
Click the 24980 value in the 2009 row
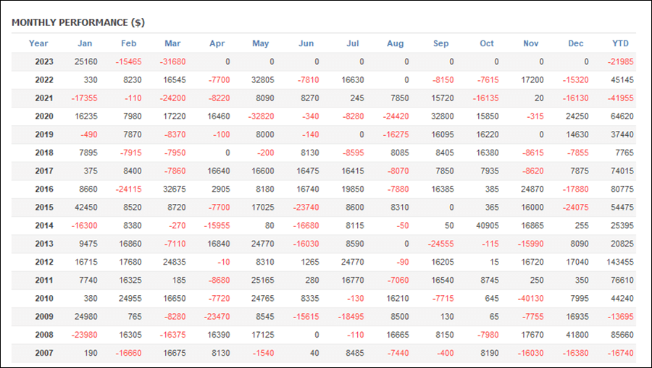(x=86, y=317)
